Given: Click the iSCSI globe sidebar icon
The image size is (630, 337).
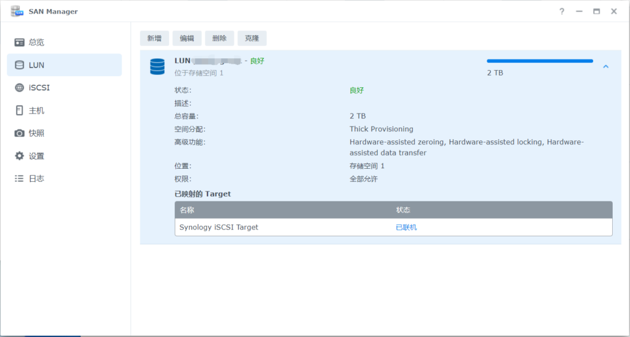Looking at the screenshot, I should point(19,87).
